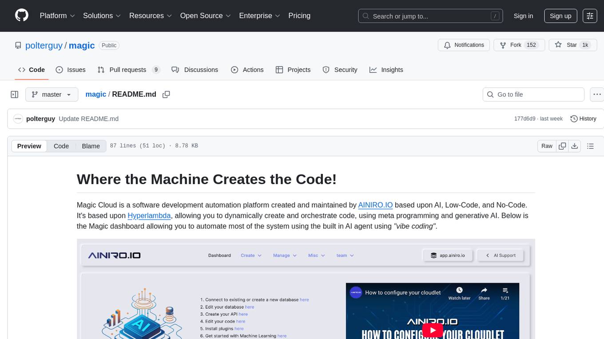
Task: Open the video playlist 1/21 icon
Action: 505,294
